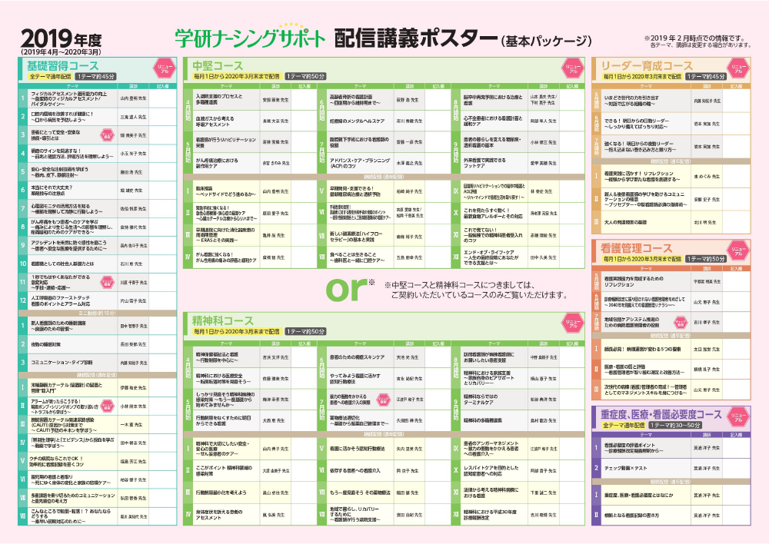Click the (基本パッケージ) subtitle

click(x=546, y=41)
